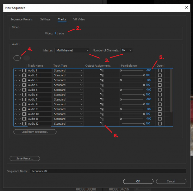This screenshot has height=191, width=193.
Task: Click the video tracks count value
Action: [x=55, y=33]
